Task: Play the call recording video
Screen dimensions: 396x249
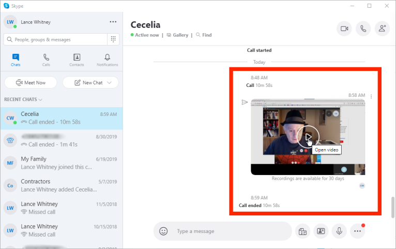Action: point(308,137)
